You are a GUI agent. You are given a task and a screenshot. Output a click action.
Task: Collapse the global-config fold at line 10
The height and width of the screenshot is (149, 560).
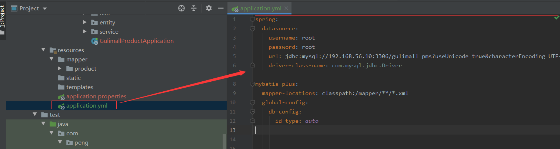point(253,102)
